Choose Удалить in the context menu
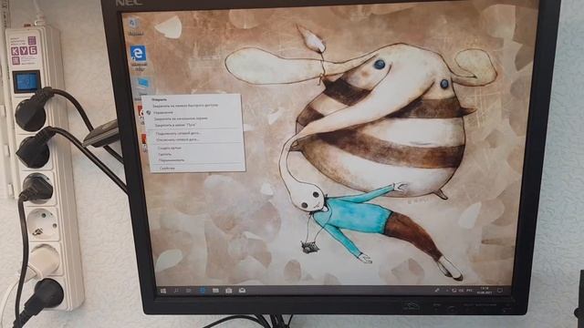 point(165,154)
